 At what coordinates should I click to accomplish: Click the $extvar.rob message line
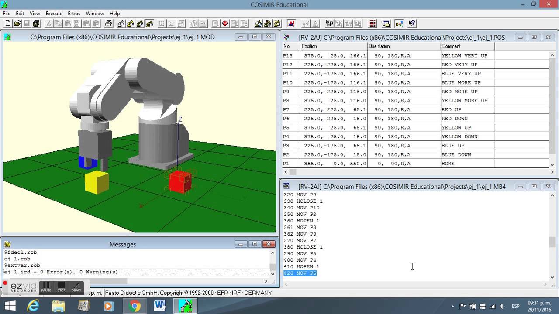pos(22,265)
